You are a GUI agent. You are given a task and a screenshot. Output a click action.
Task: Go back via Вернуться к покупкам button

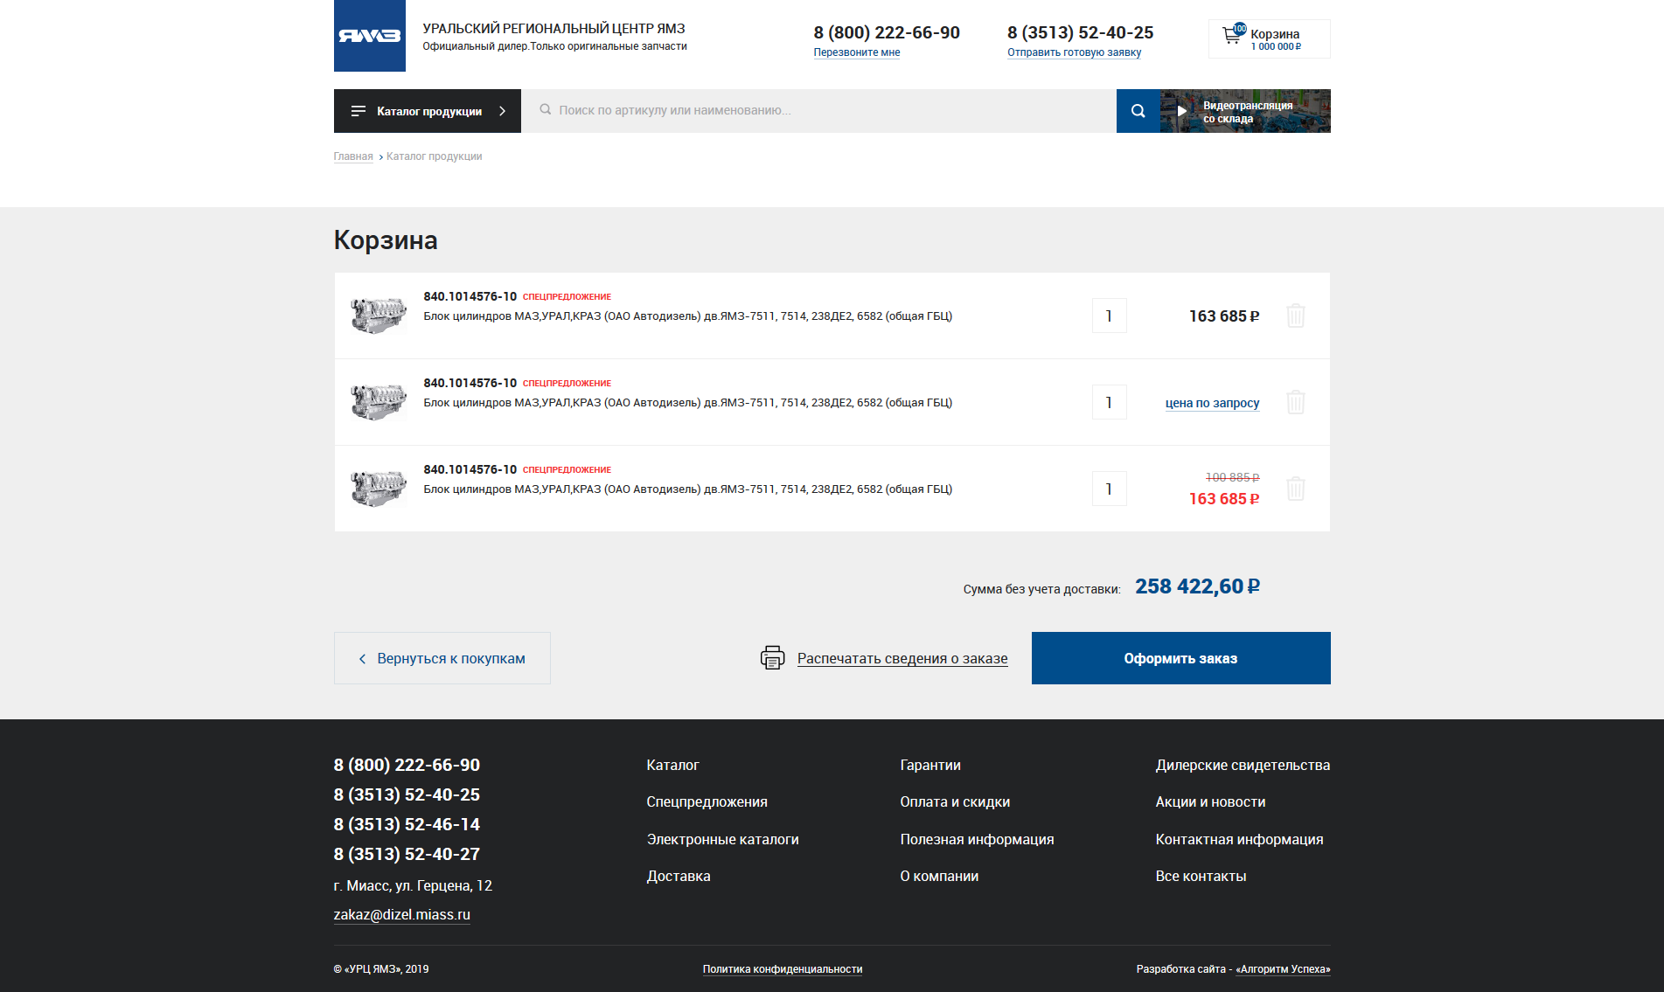pyautogui.click(x=442, y=658)
